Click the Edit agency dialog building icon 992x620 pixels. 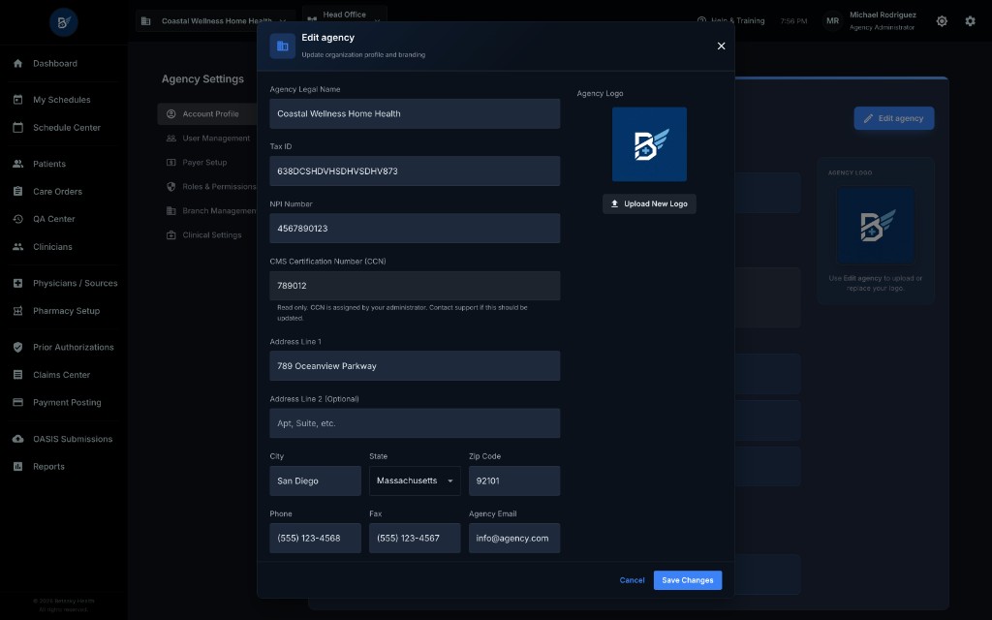coord(282,46)
